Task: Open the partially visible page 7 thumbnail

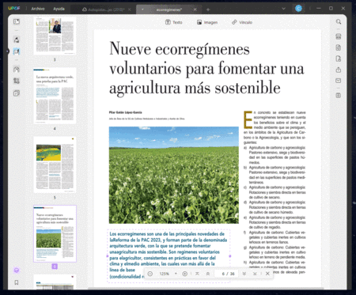Action: tap(55, 282)
